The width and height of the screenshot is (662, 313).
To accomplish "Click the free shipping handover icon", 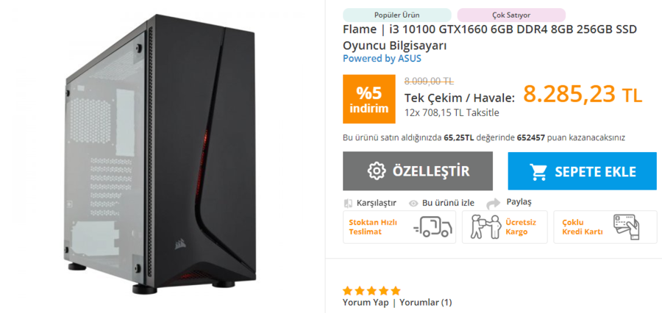I will [x=485, y=226].
